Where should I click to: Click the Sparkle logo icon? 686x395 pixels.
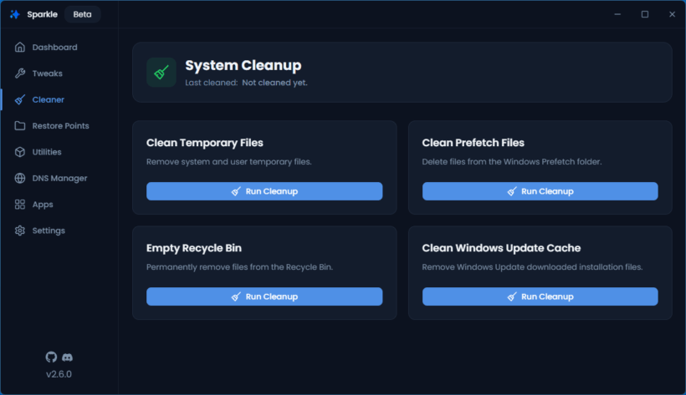[15, 14]
